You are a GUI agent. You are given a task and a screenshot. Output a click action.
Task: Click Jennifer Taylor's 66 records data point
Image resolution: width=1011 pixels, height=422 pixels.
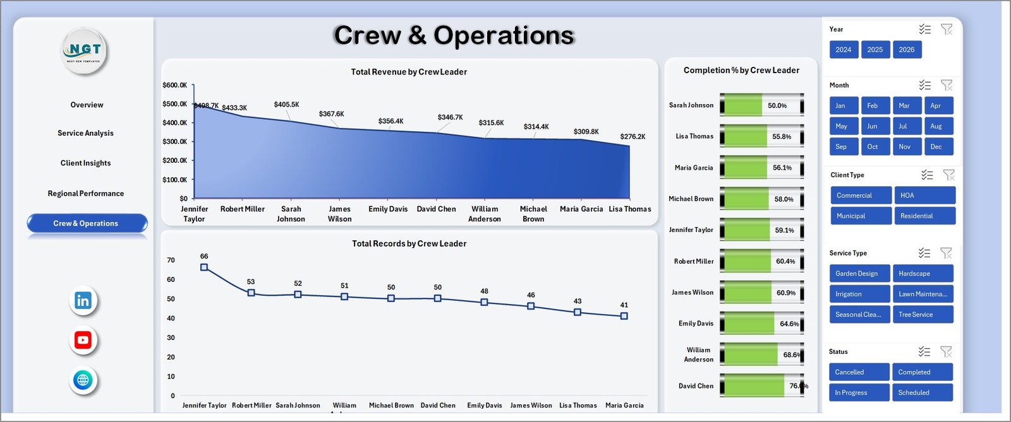tap(204, 267)
